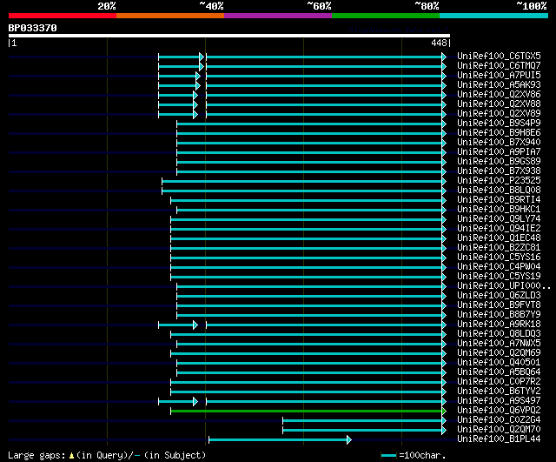
Task: Open hit UniRef100_C6TMQ7
Action: pyautogui.click(x=499, y=66)
